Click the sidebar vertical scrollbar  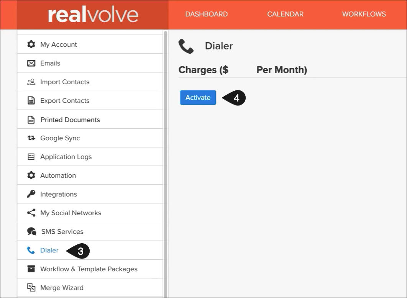[x=166, y=153]
